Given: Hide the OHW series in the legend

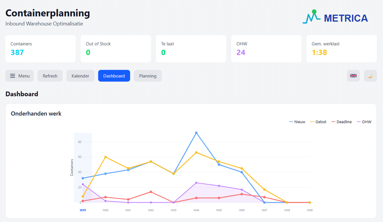Looking at the screenshot, I should (x=364, y=122).
